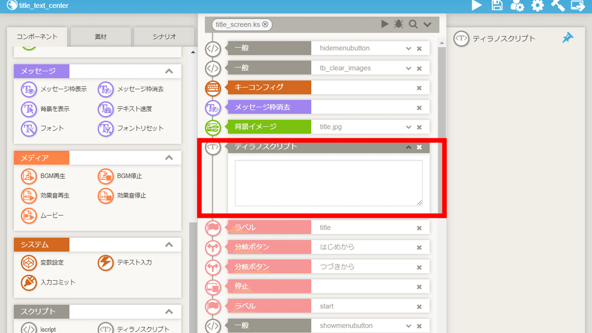Select the ティラノスクリプト component in palette
592x333 pixels.
tap(134, 329)
